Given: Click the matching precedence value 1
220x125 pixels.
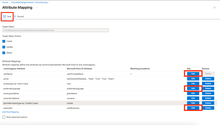Looking at the screenshot, I should click(x=131, y=74).
